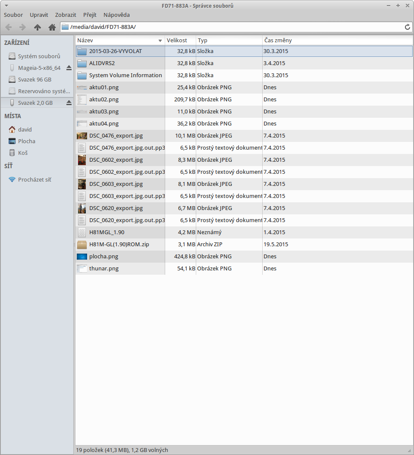Open the Přejít menu

(90, 15)
